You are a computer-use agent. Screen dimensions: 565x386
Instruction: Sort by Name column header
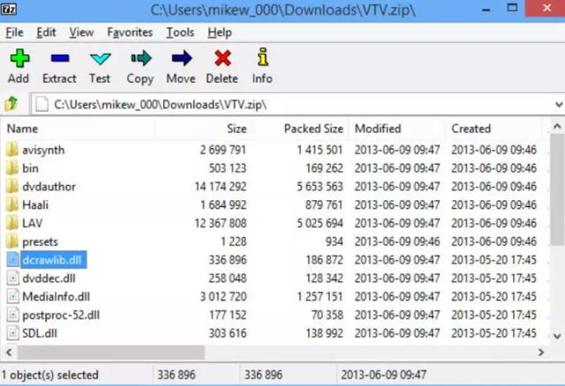point(79,129)
